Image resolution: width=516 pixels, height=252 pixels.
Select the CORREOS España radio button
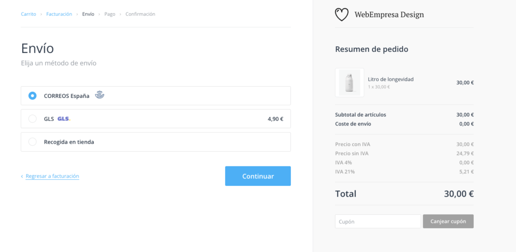pos(32,96)
